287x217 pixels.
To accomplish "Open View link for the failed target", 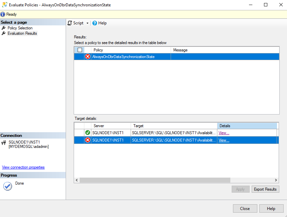I will point(224,140).
